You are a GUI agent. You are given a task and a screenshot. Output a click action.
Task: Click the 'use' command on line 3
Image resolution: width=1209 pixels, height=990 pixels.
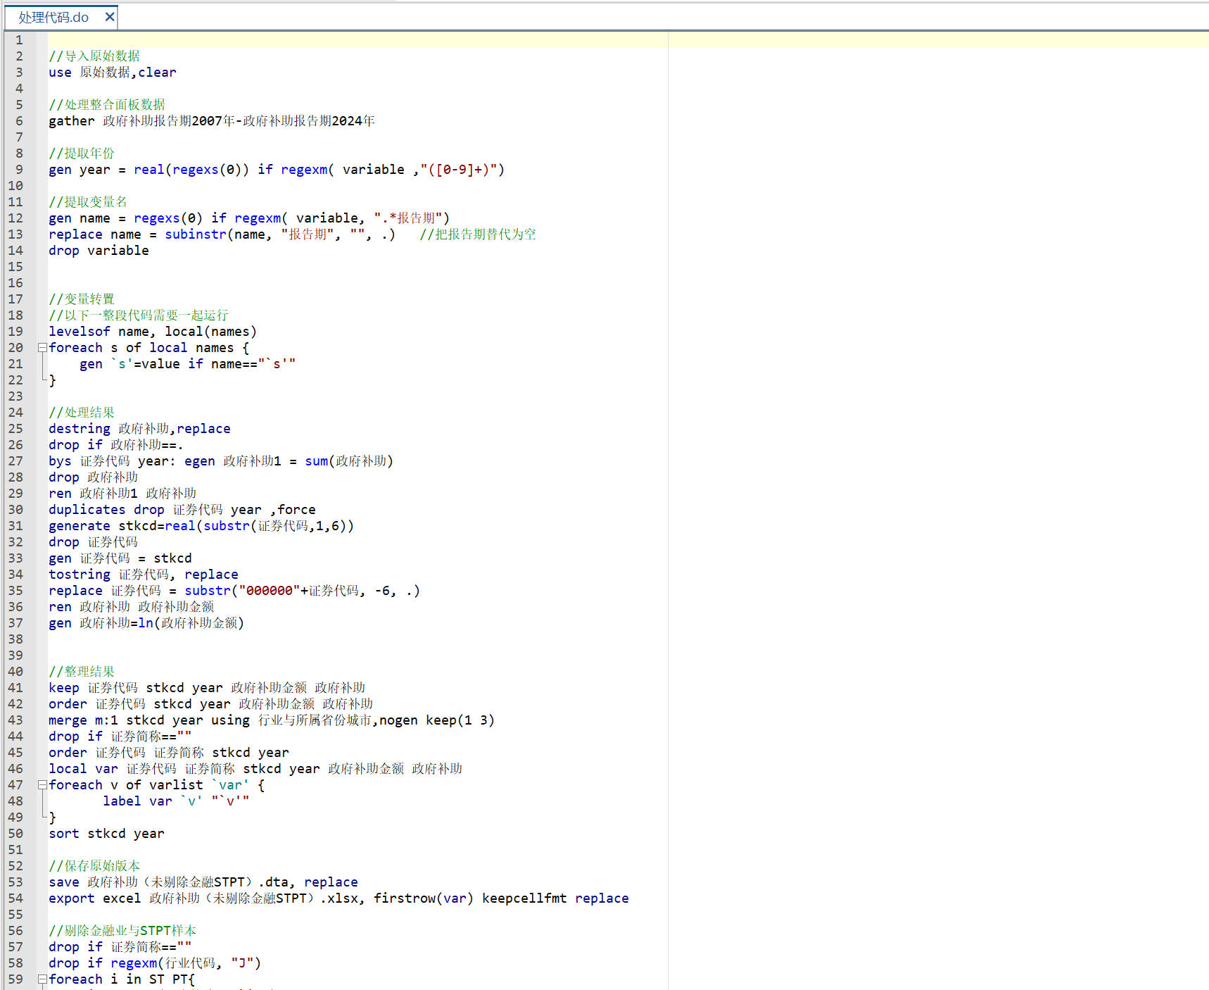tap(60, 73)
